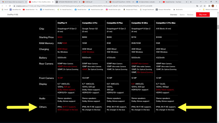Screen dimensions: 219x123
Task: Close the Wi-Fi Now Gmail tab
Action: pos(26,2)
